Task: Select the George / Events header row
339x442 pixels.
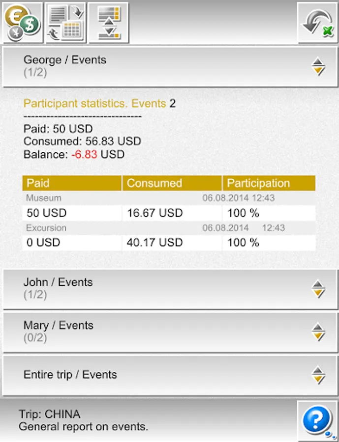Action: point(170,67)
